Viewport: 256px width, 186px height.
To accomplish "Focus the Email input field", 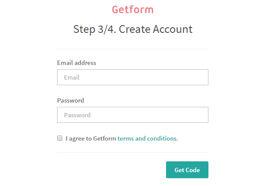I will 133,77.
